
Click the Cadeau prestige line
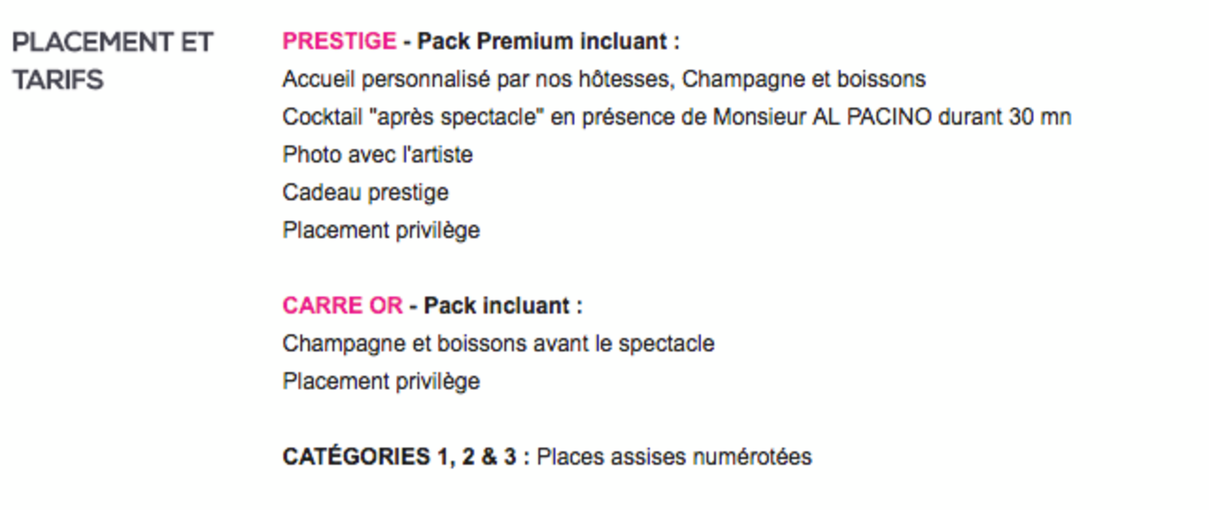click(x=365, y=193)
